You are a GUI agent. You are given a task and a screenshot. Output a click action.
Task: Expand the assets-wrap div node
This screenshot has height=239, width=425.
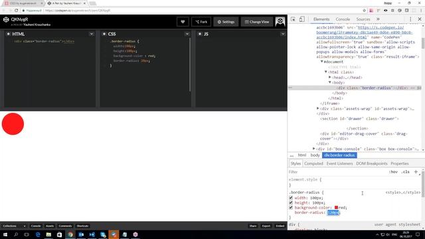pyautogui.click(x=317, y=108)
